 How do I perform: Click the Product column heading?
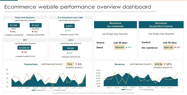(146, 42)
